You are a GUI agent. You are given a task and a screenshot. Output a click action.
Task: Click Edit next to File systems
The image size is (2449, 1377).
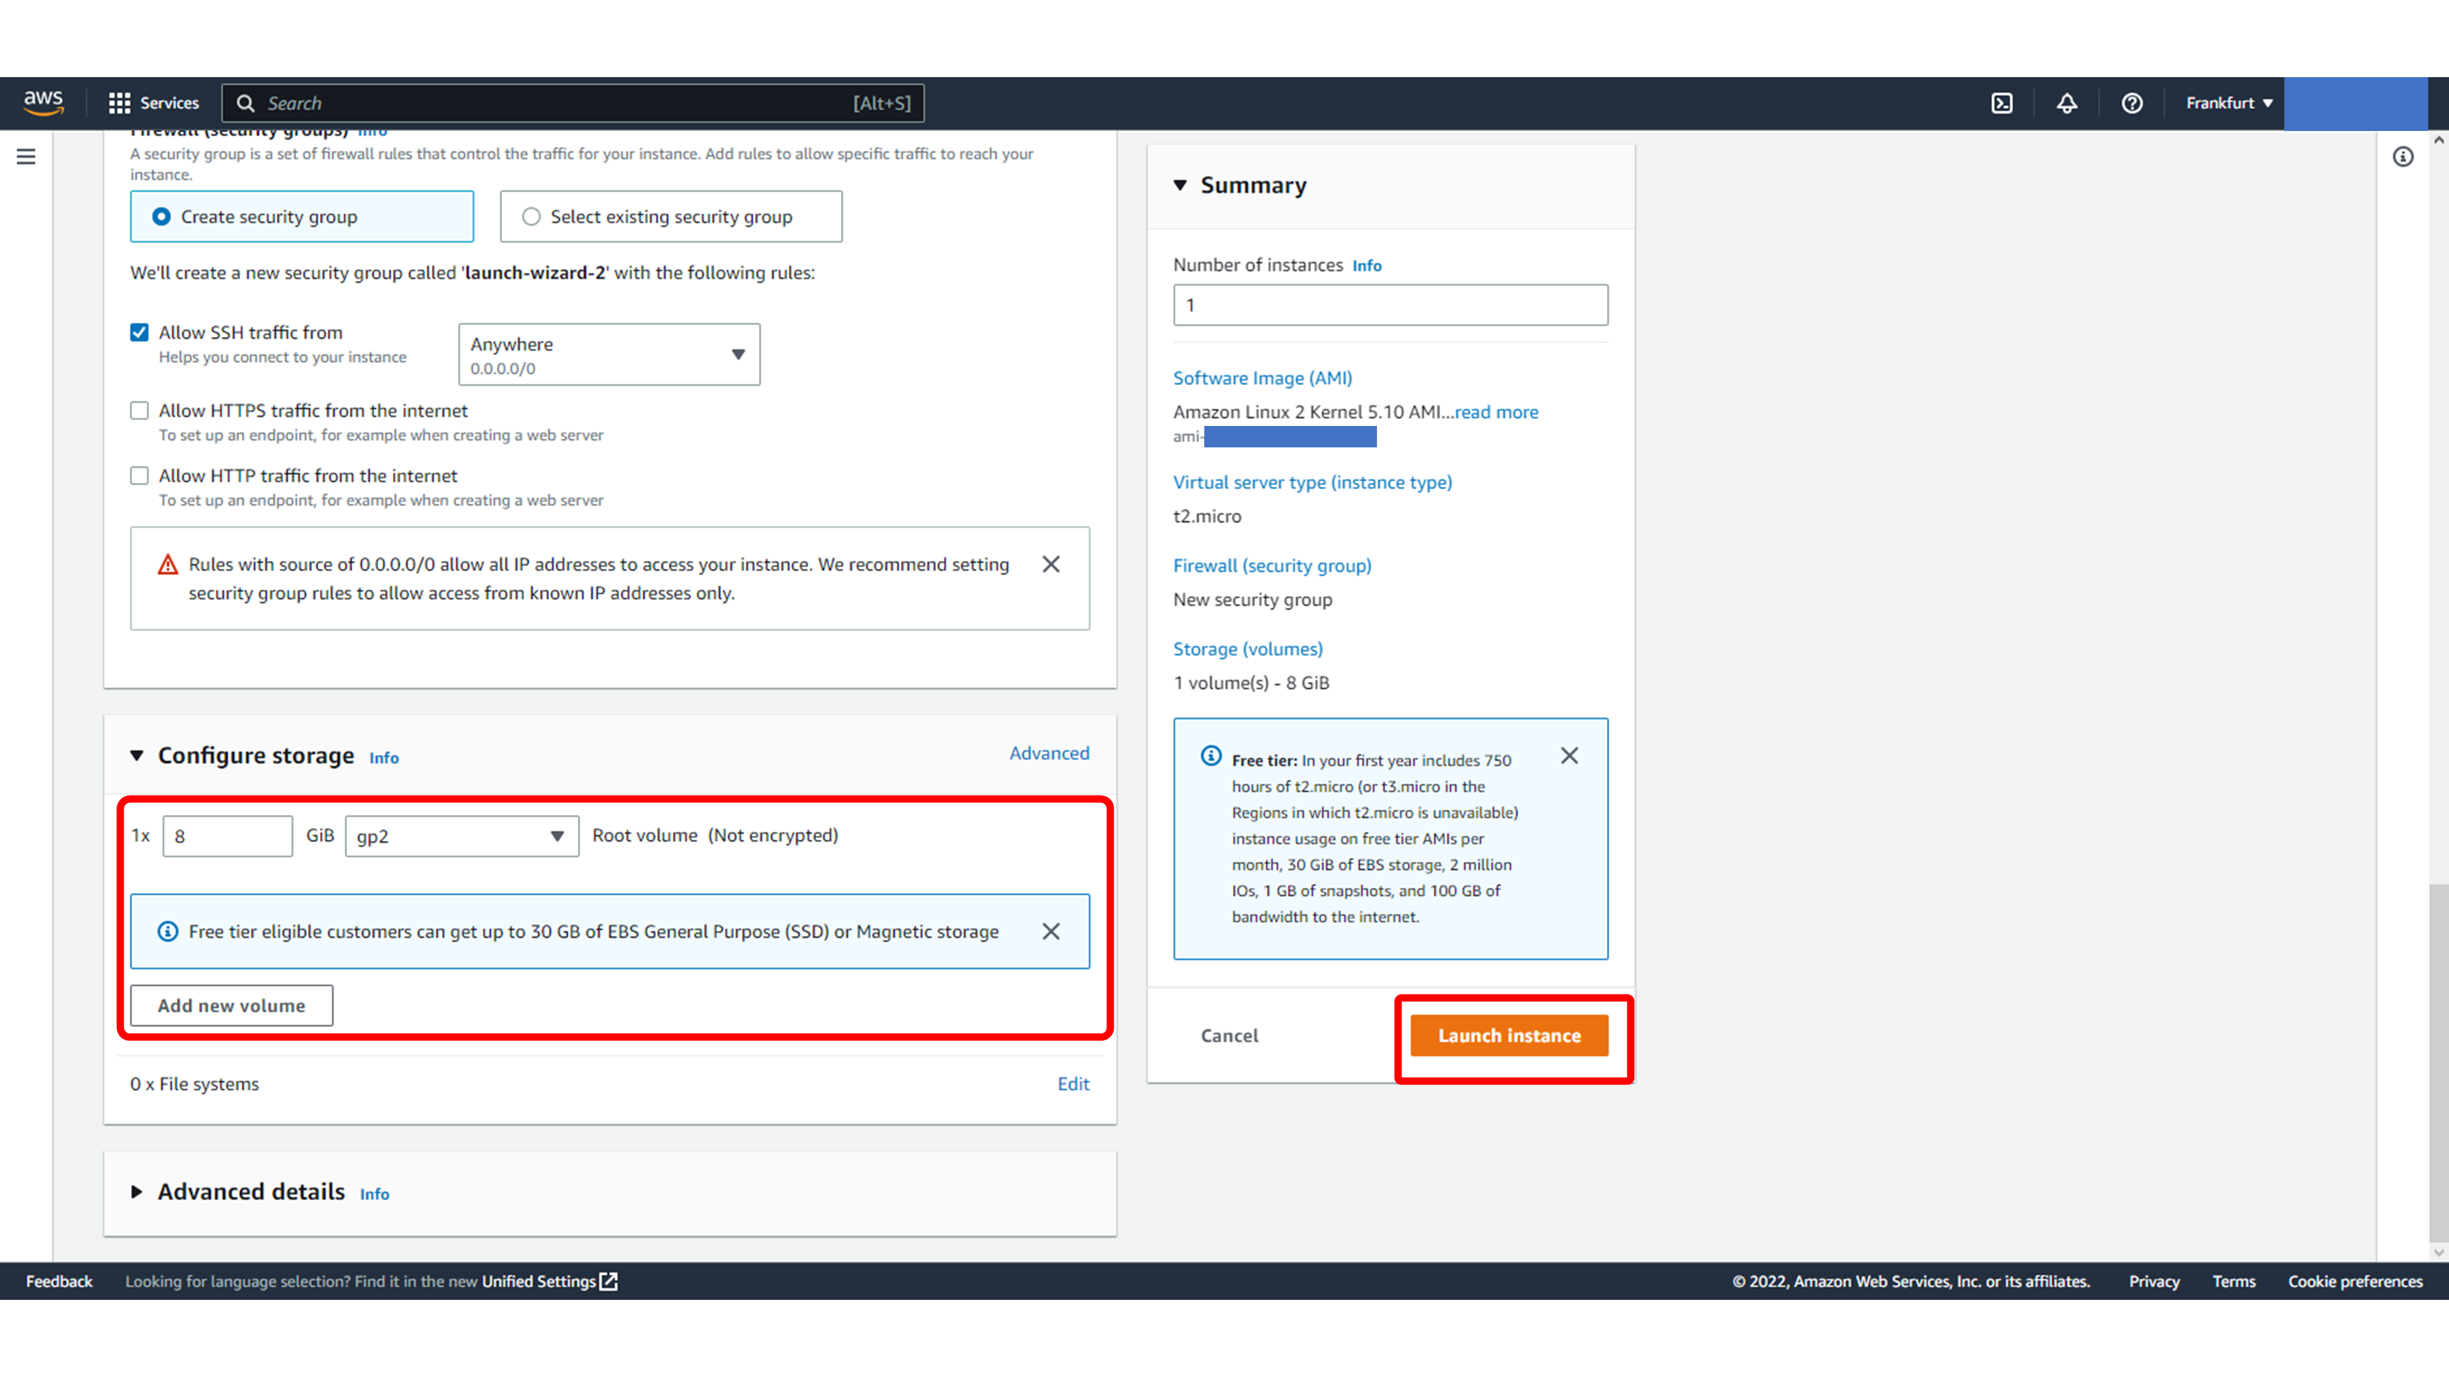(x=1073, y=1083)
